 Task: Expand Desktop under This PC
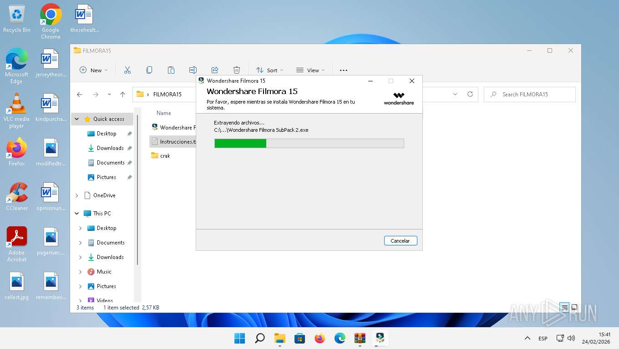click(81, 228)
